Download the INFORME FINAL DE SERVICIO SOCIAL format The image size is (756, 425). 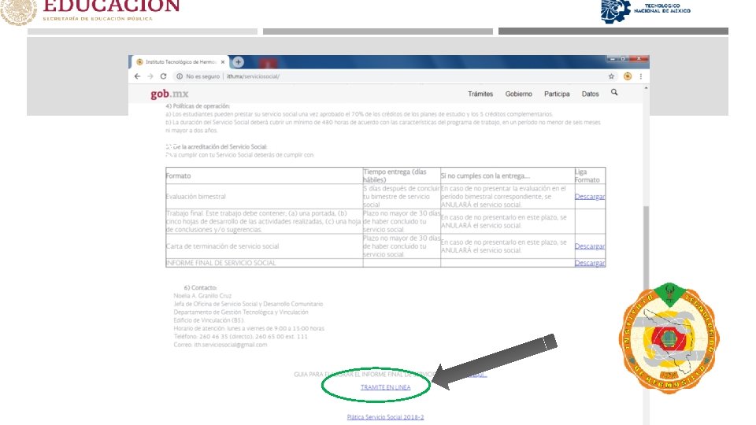pyautogui.click(x=590, y=263)
